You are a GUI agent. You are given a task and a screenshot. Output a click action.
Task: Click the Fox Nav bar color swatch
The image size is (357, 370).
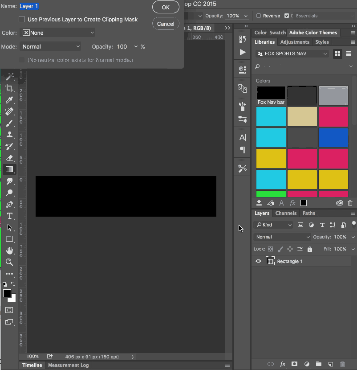271,92
